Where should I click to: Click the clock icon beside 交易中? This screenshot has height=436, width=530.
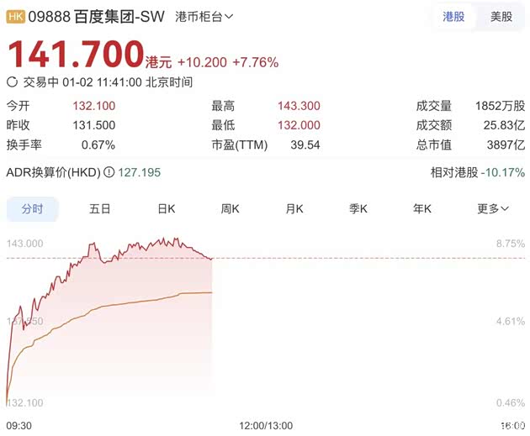(x=12, y=82)
